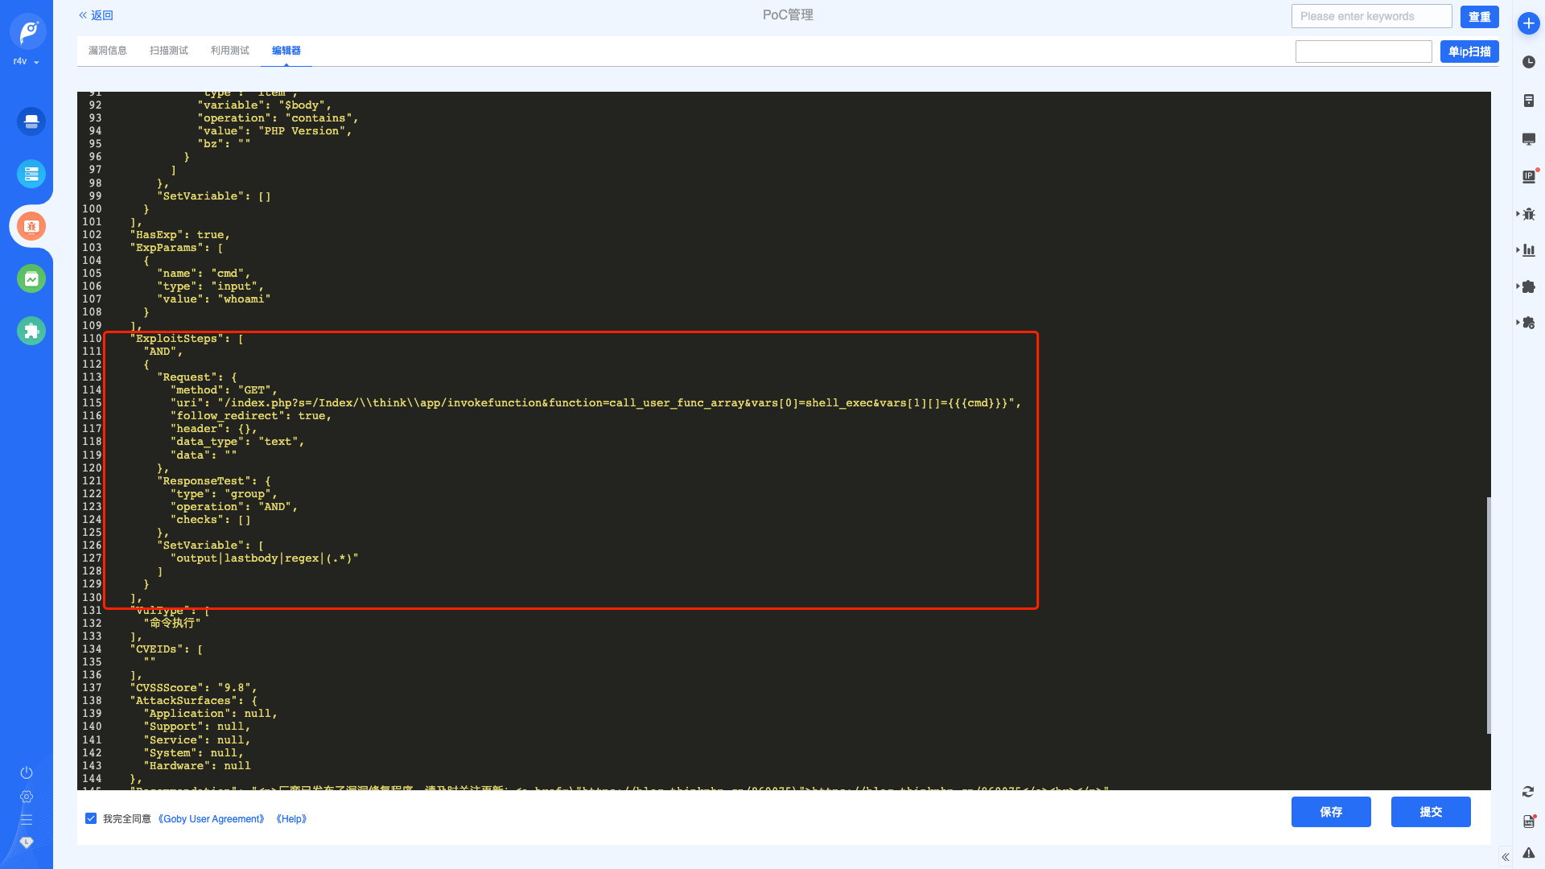Toggle the Goby User Agreement checkbox
The image size is (1545, 869).
pos(91,818)
